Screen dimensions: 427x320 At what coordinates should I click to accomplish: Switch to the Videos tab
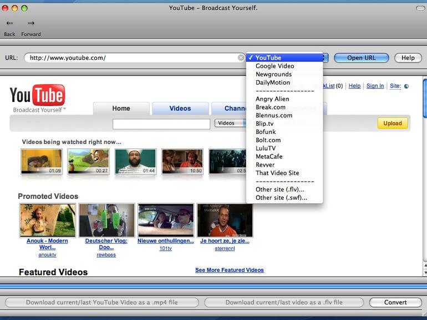180,109
